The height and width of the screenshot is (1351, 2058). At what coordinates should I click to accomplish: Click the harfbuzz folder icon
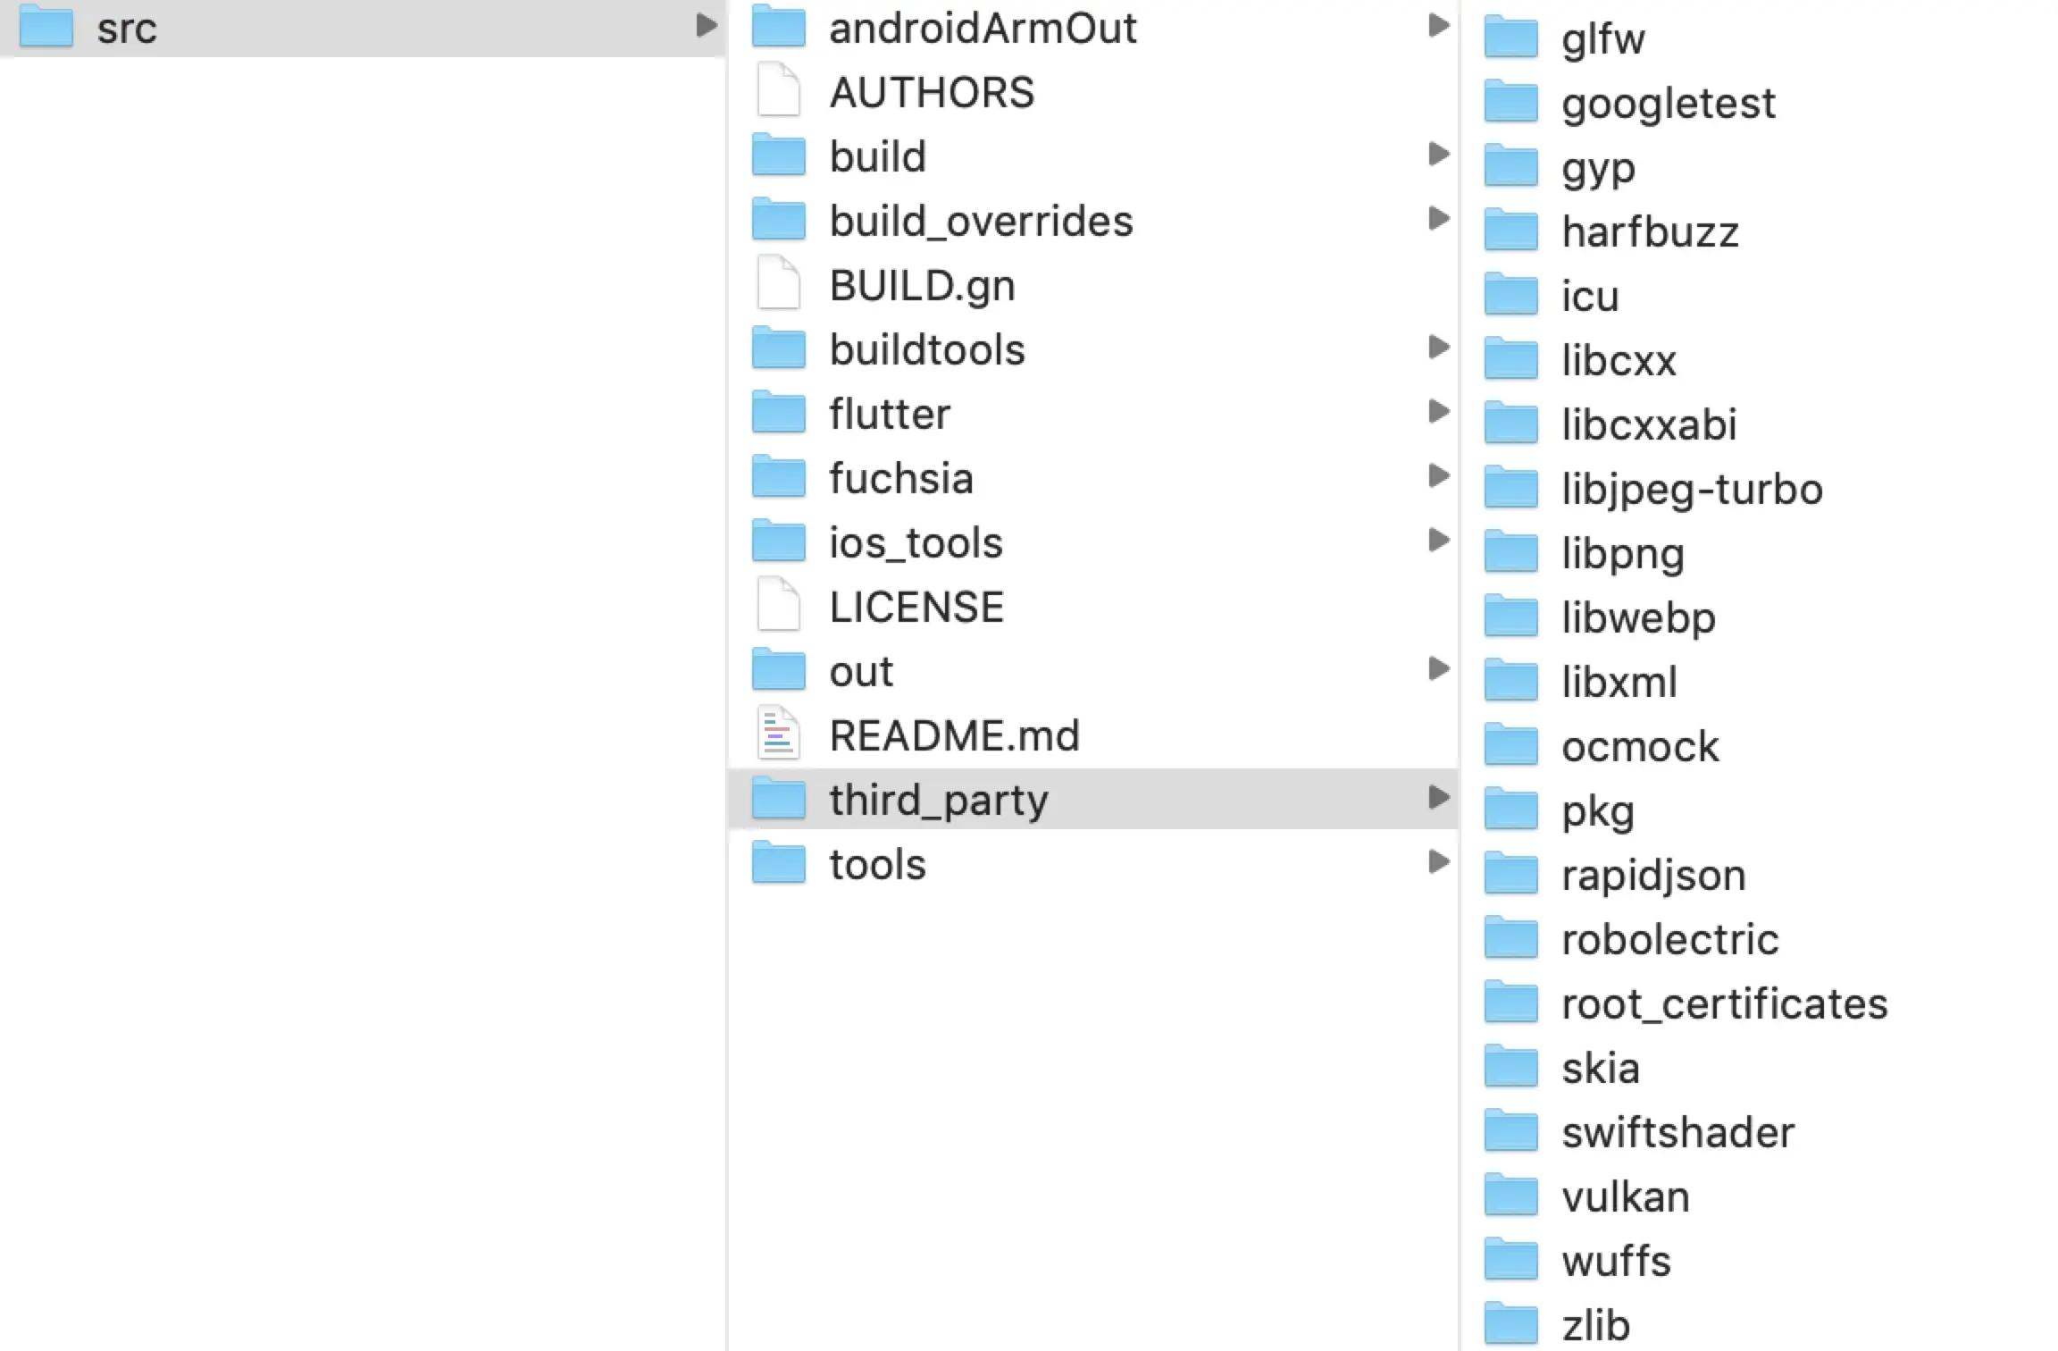pos(1510,230)
